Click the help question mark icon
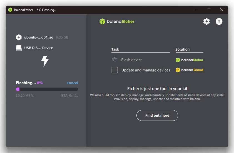Image resolution: width=234 pixels, height=153 pixels. 219,21
